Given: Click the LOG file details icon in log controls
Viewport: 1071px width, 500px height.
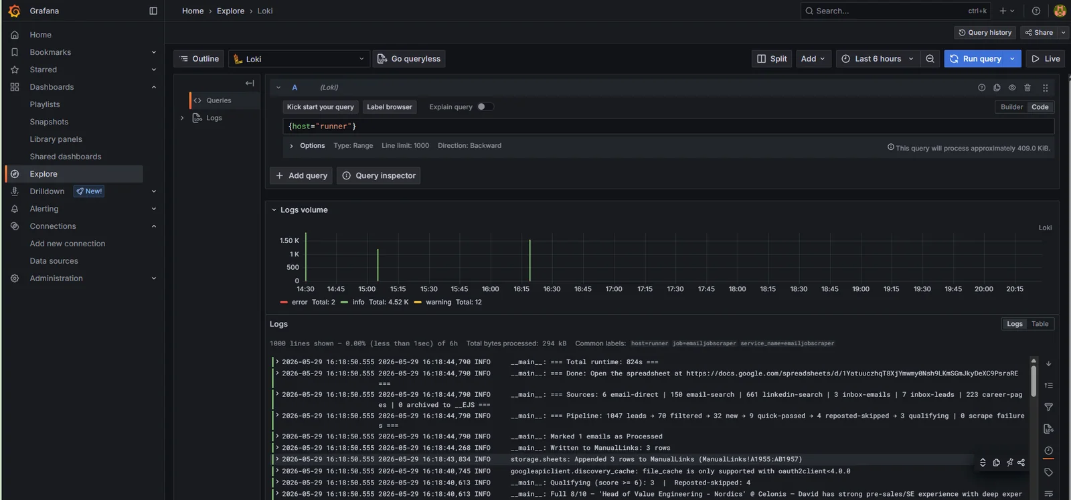Looking at the screenshot, I should tap(1049, 428).
